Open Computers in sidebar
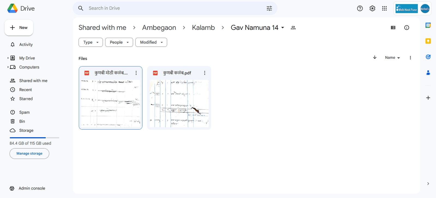This screenshot has height=198, width=436. pos(29,67)
